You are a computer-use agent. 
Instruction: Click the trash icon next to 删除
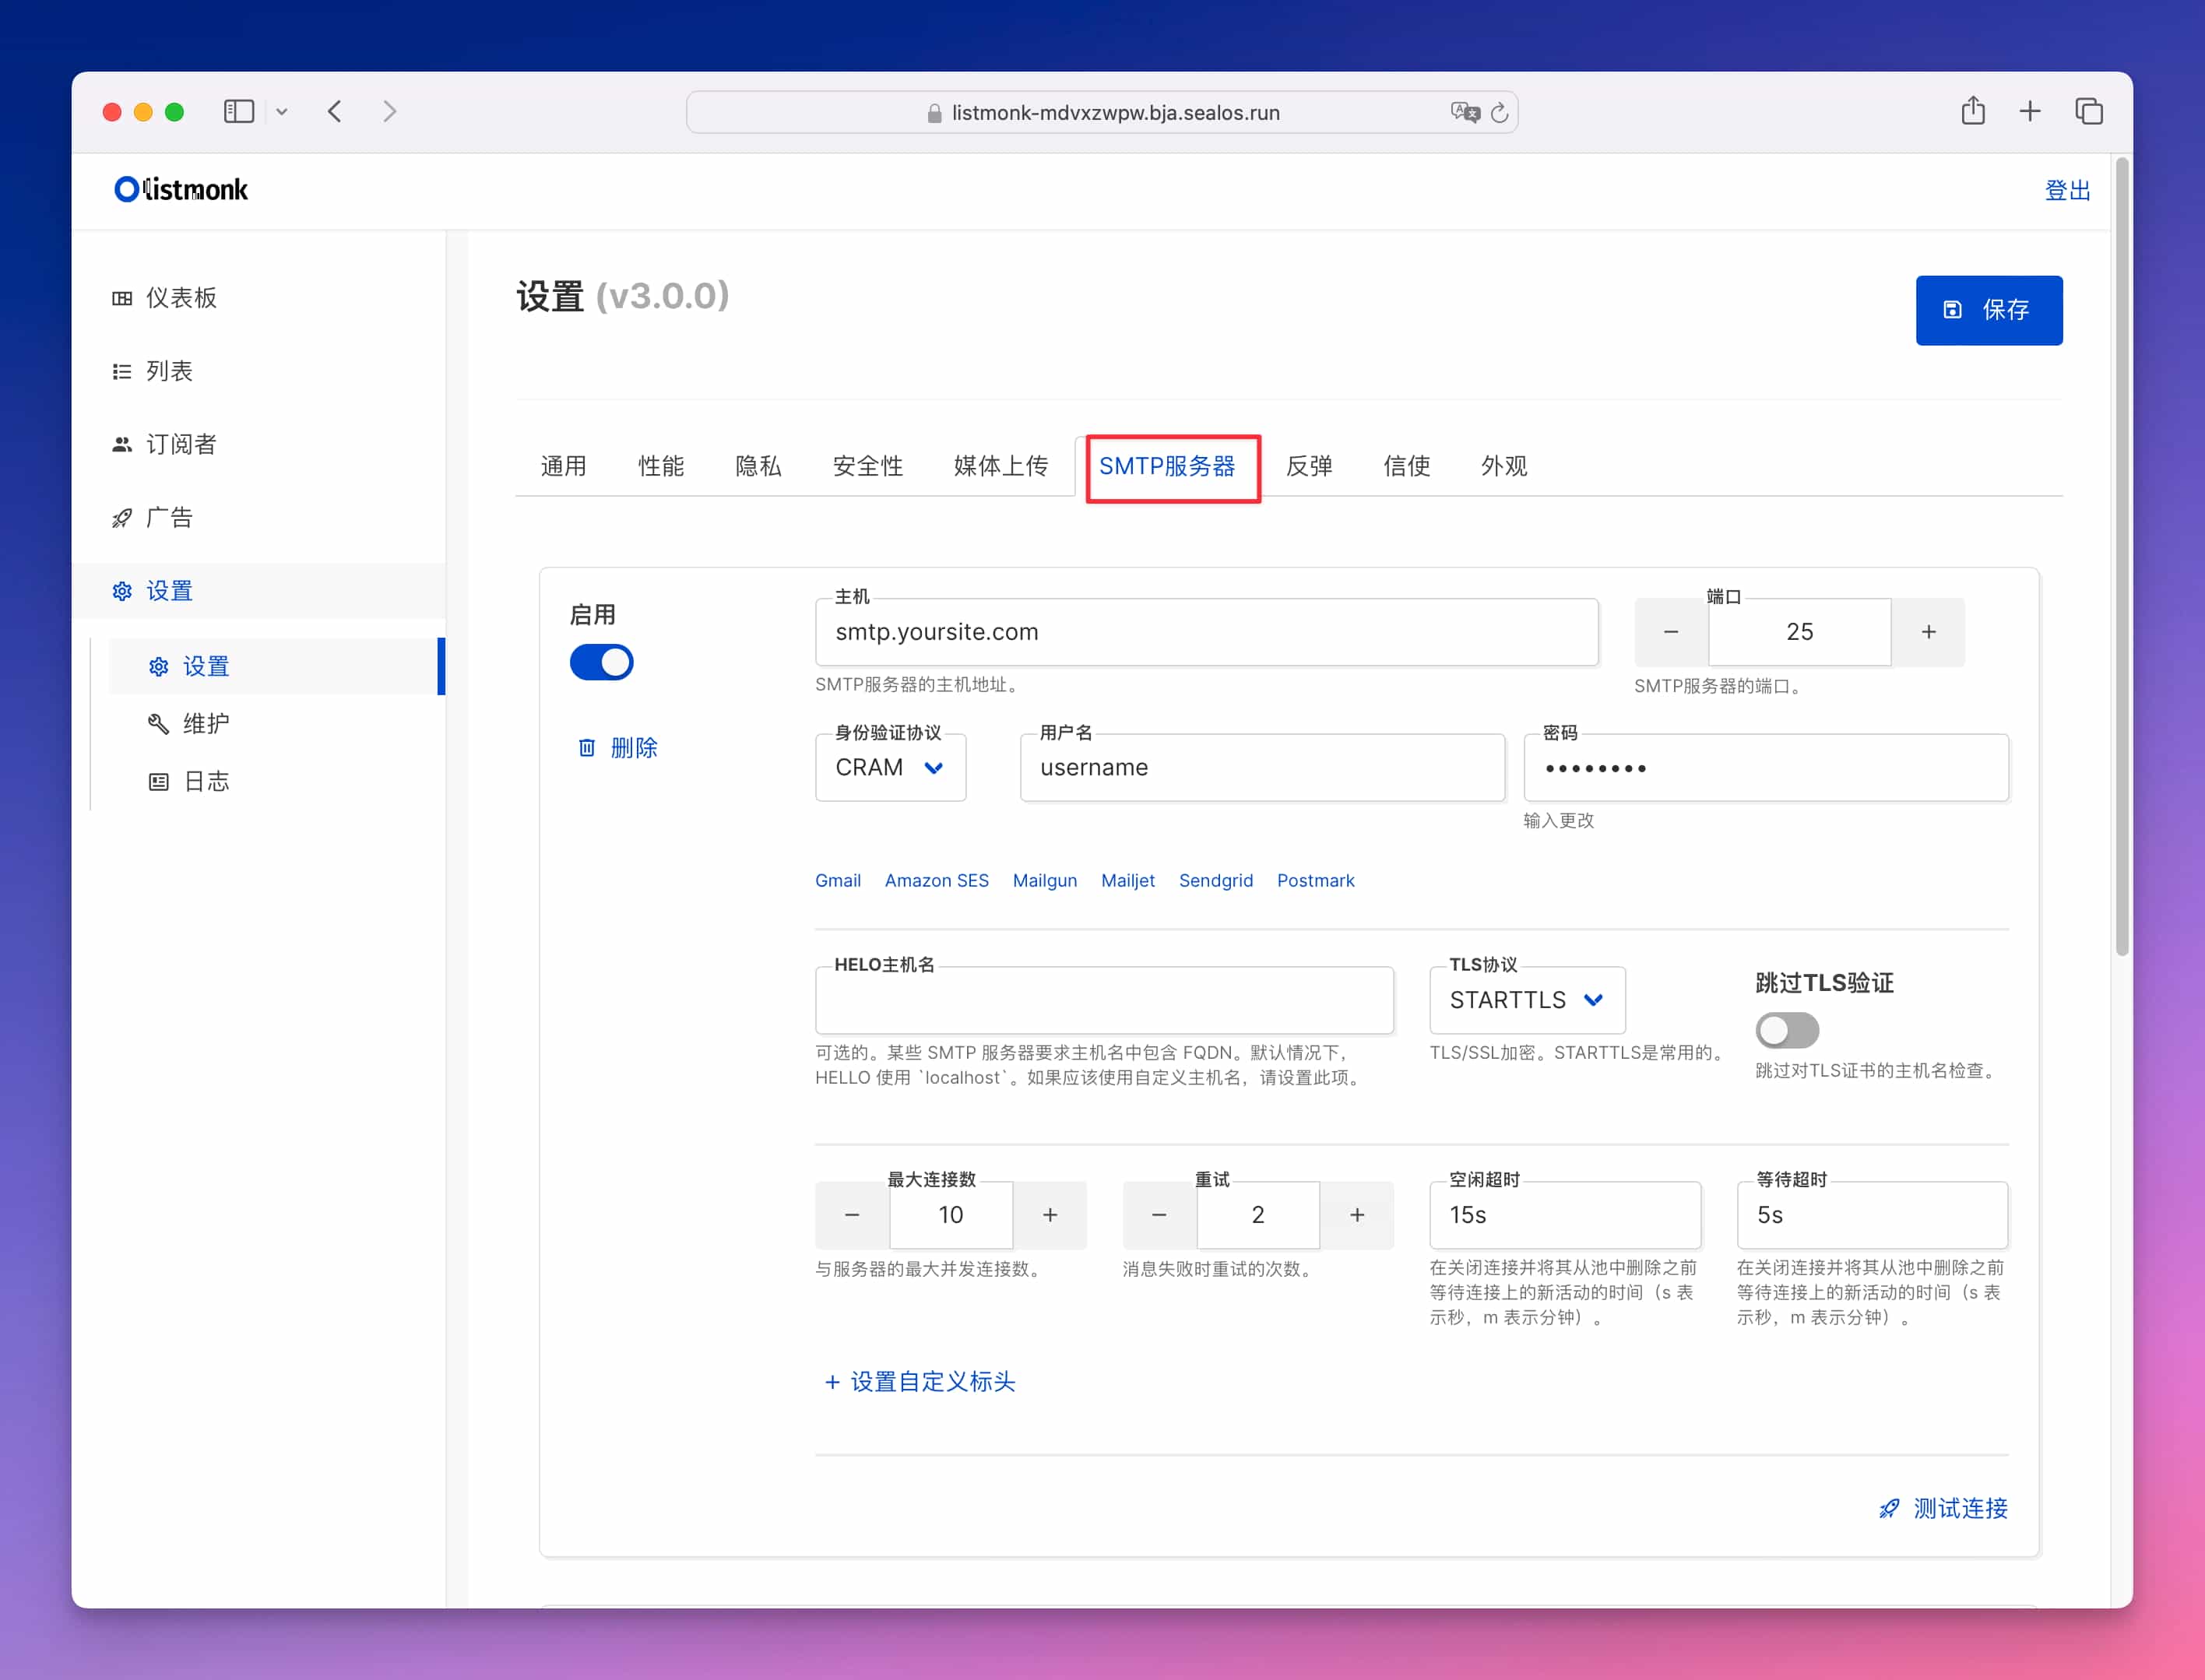(588, 747)
